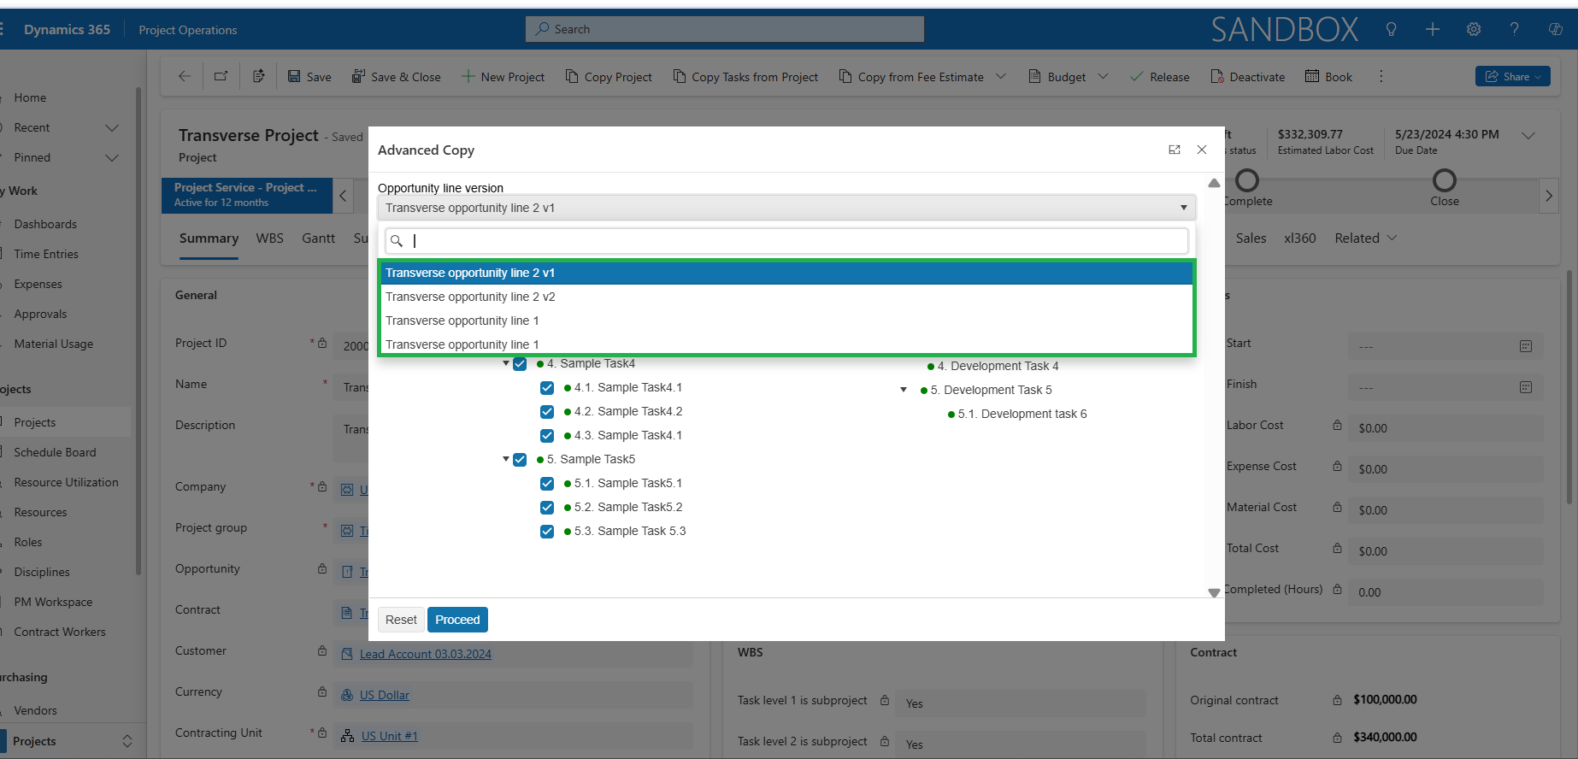Click the opportunity line search input field
The width and height of the screenshot is (1578, 759).
(786, 241)
